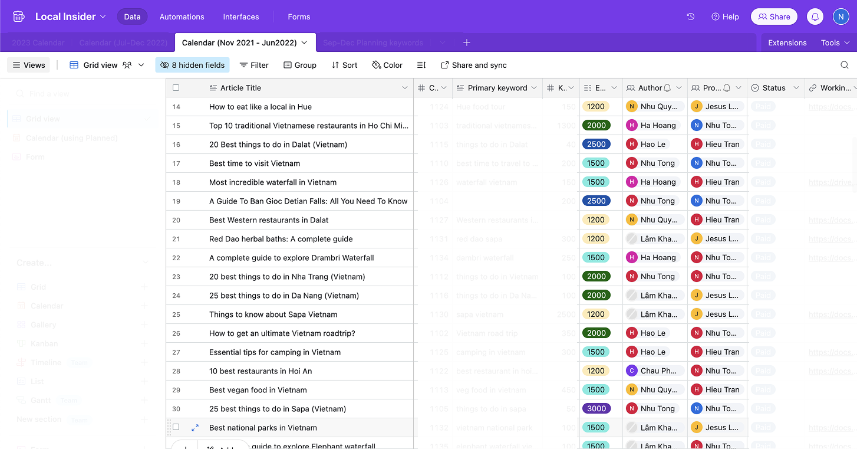The height and width of the screenshot is (449, 857).
Task: Click the Share button
Action: coord(774,17)
